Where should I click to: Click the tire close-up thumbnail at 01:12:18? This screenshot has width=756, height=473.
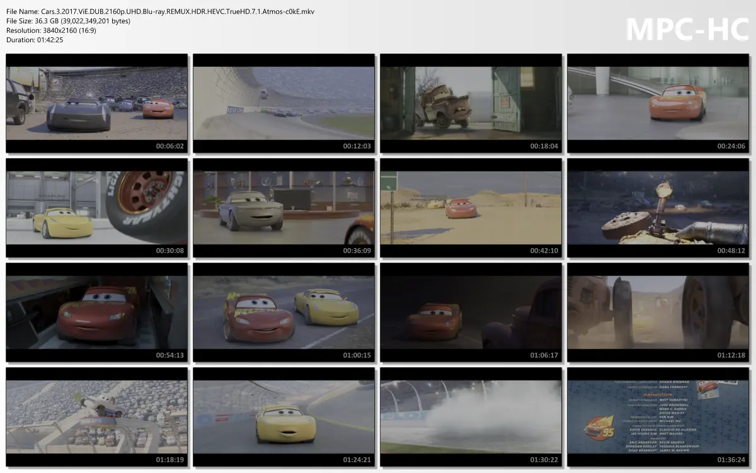(x=659, y=314)
